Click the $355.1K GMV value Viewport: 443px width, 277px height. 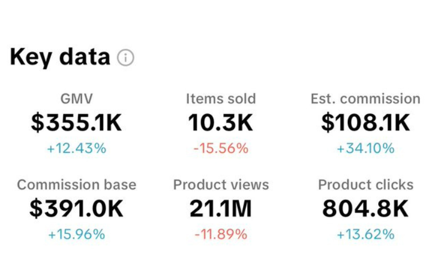coord(76,122)
